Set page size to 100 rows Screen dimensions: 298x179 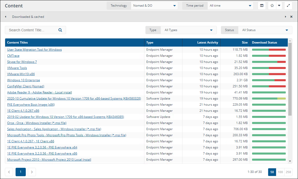280,172
